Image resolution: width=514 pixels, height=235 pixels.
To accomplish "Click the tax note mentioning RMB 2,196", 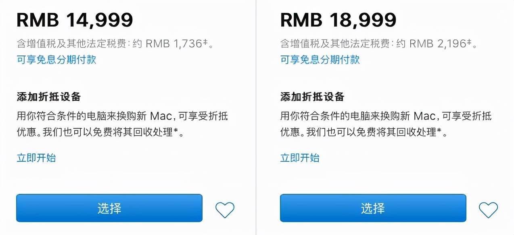I will tap(379, 43).
